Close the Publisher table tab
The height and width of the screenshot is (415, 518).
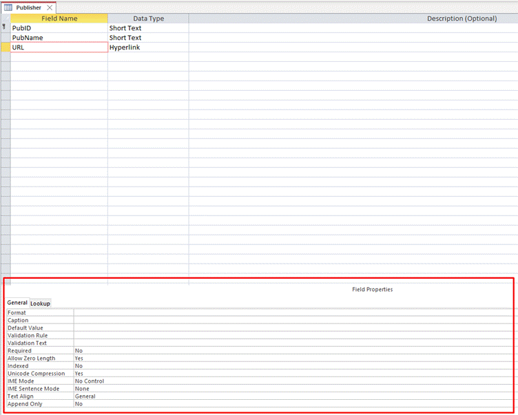click(50, 7)
